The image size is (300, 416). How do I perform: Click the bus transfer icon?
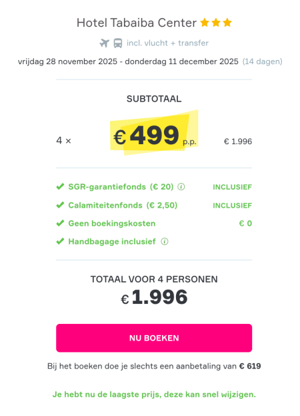(118, 43)
